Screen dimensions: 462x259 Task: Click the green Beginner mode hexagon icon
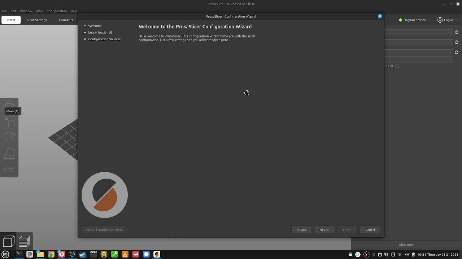(x=401, y=20)
